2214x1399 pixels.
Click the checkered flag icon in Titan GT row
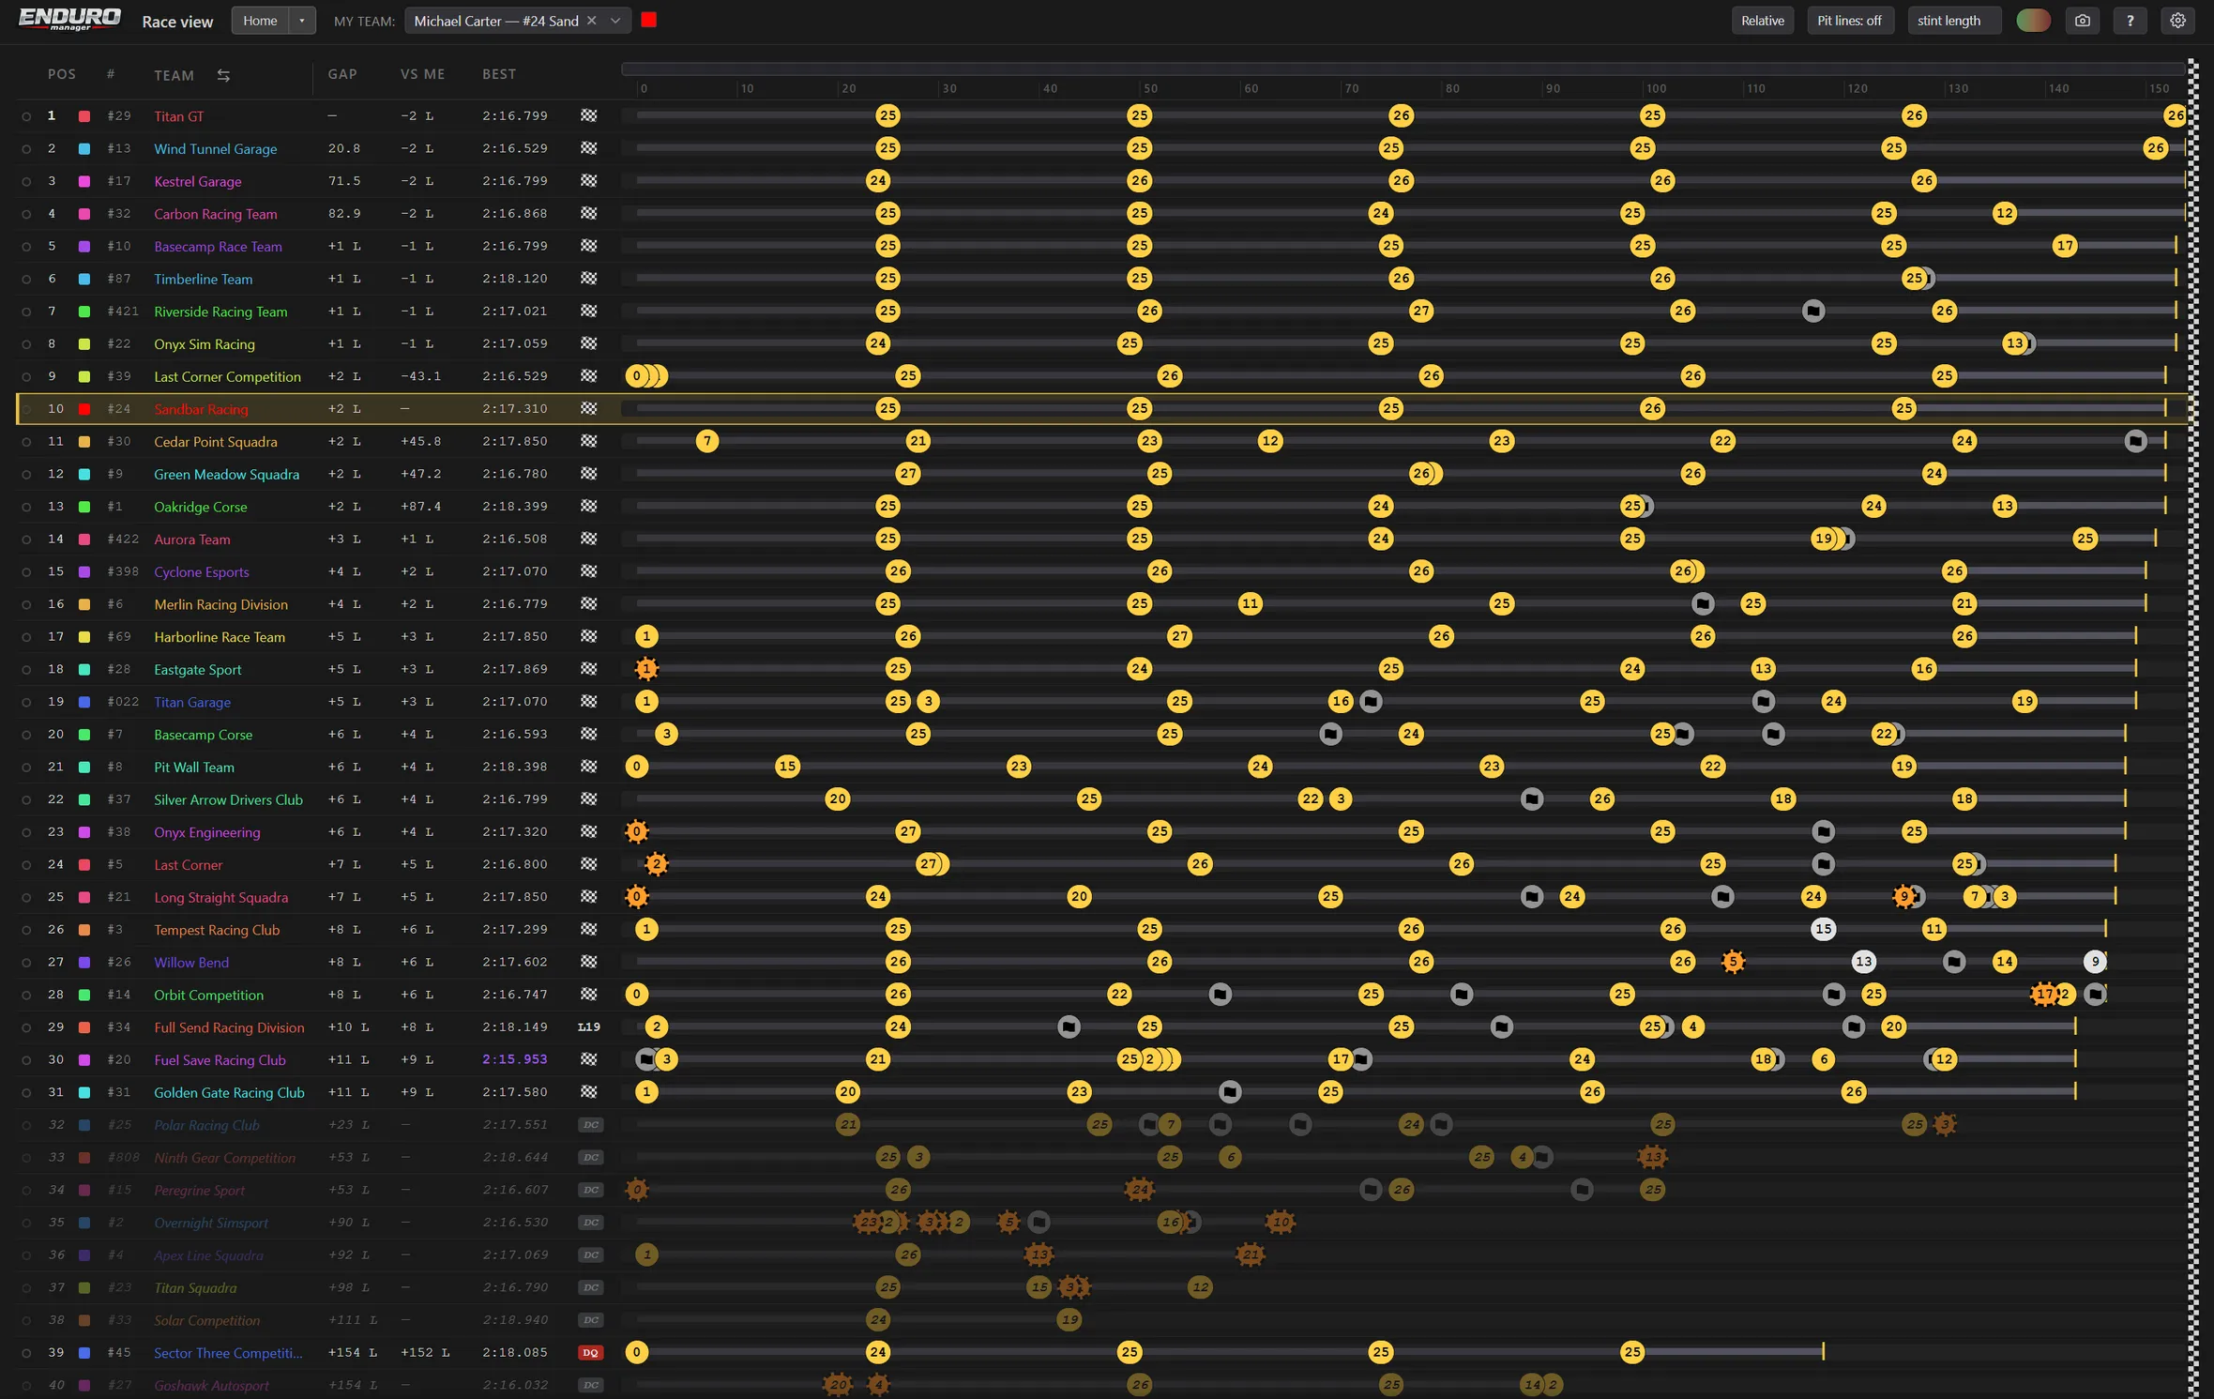tap(588, 115)
